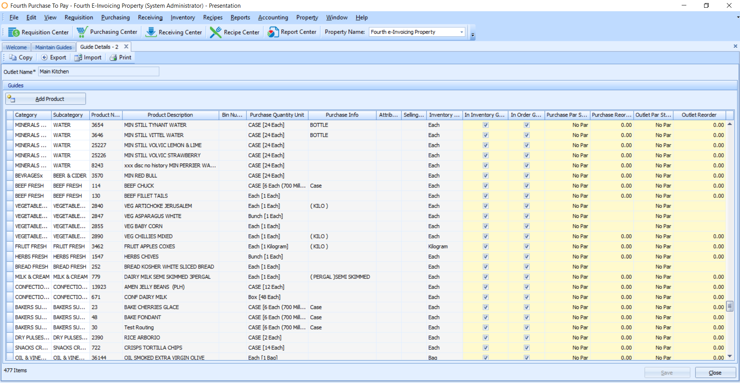Click the Import toolbar icon
This screenshot has width=740, height=383.
pyautogui.click(x=78, y=57)
